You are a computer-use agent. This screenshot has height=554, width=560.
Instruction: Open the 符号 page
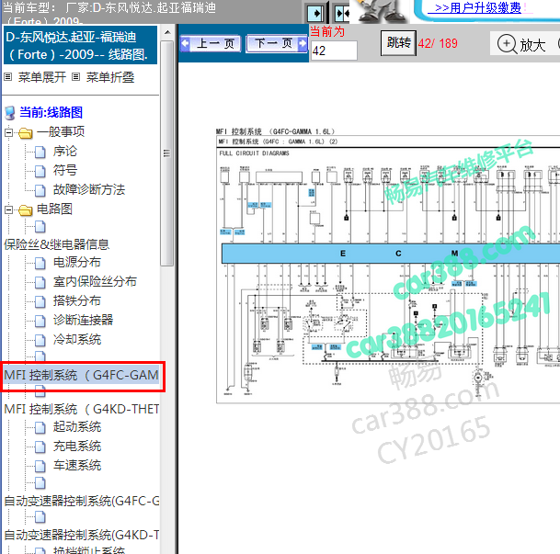(65, 171)
